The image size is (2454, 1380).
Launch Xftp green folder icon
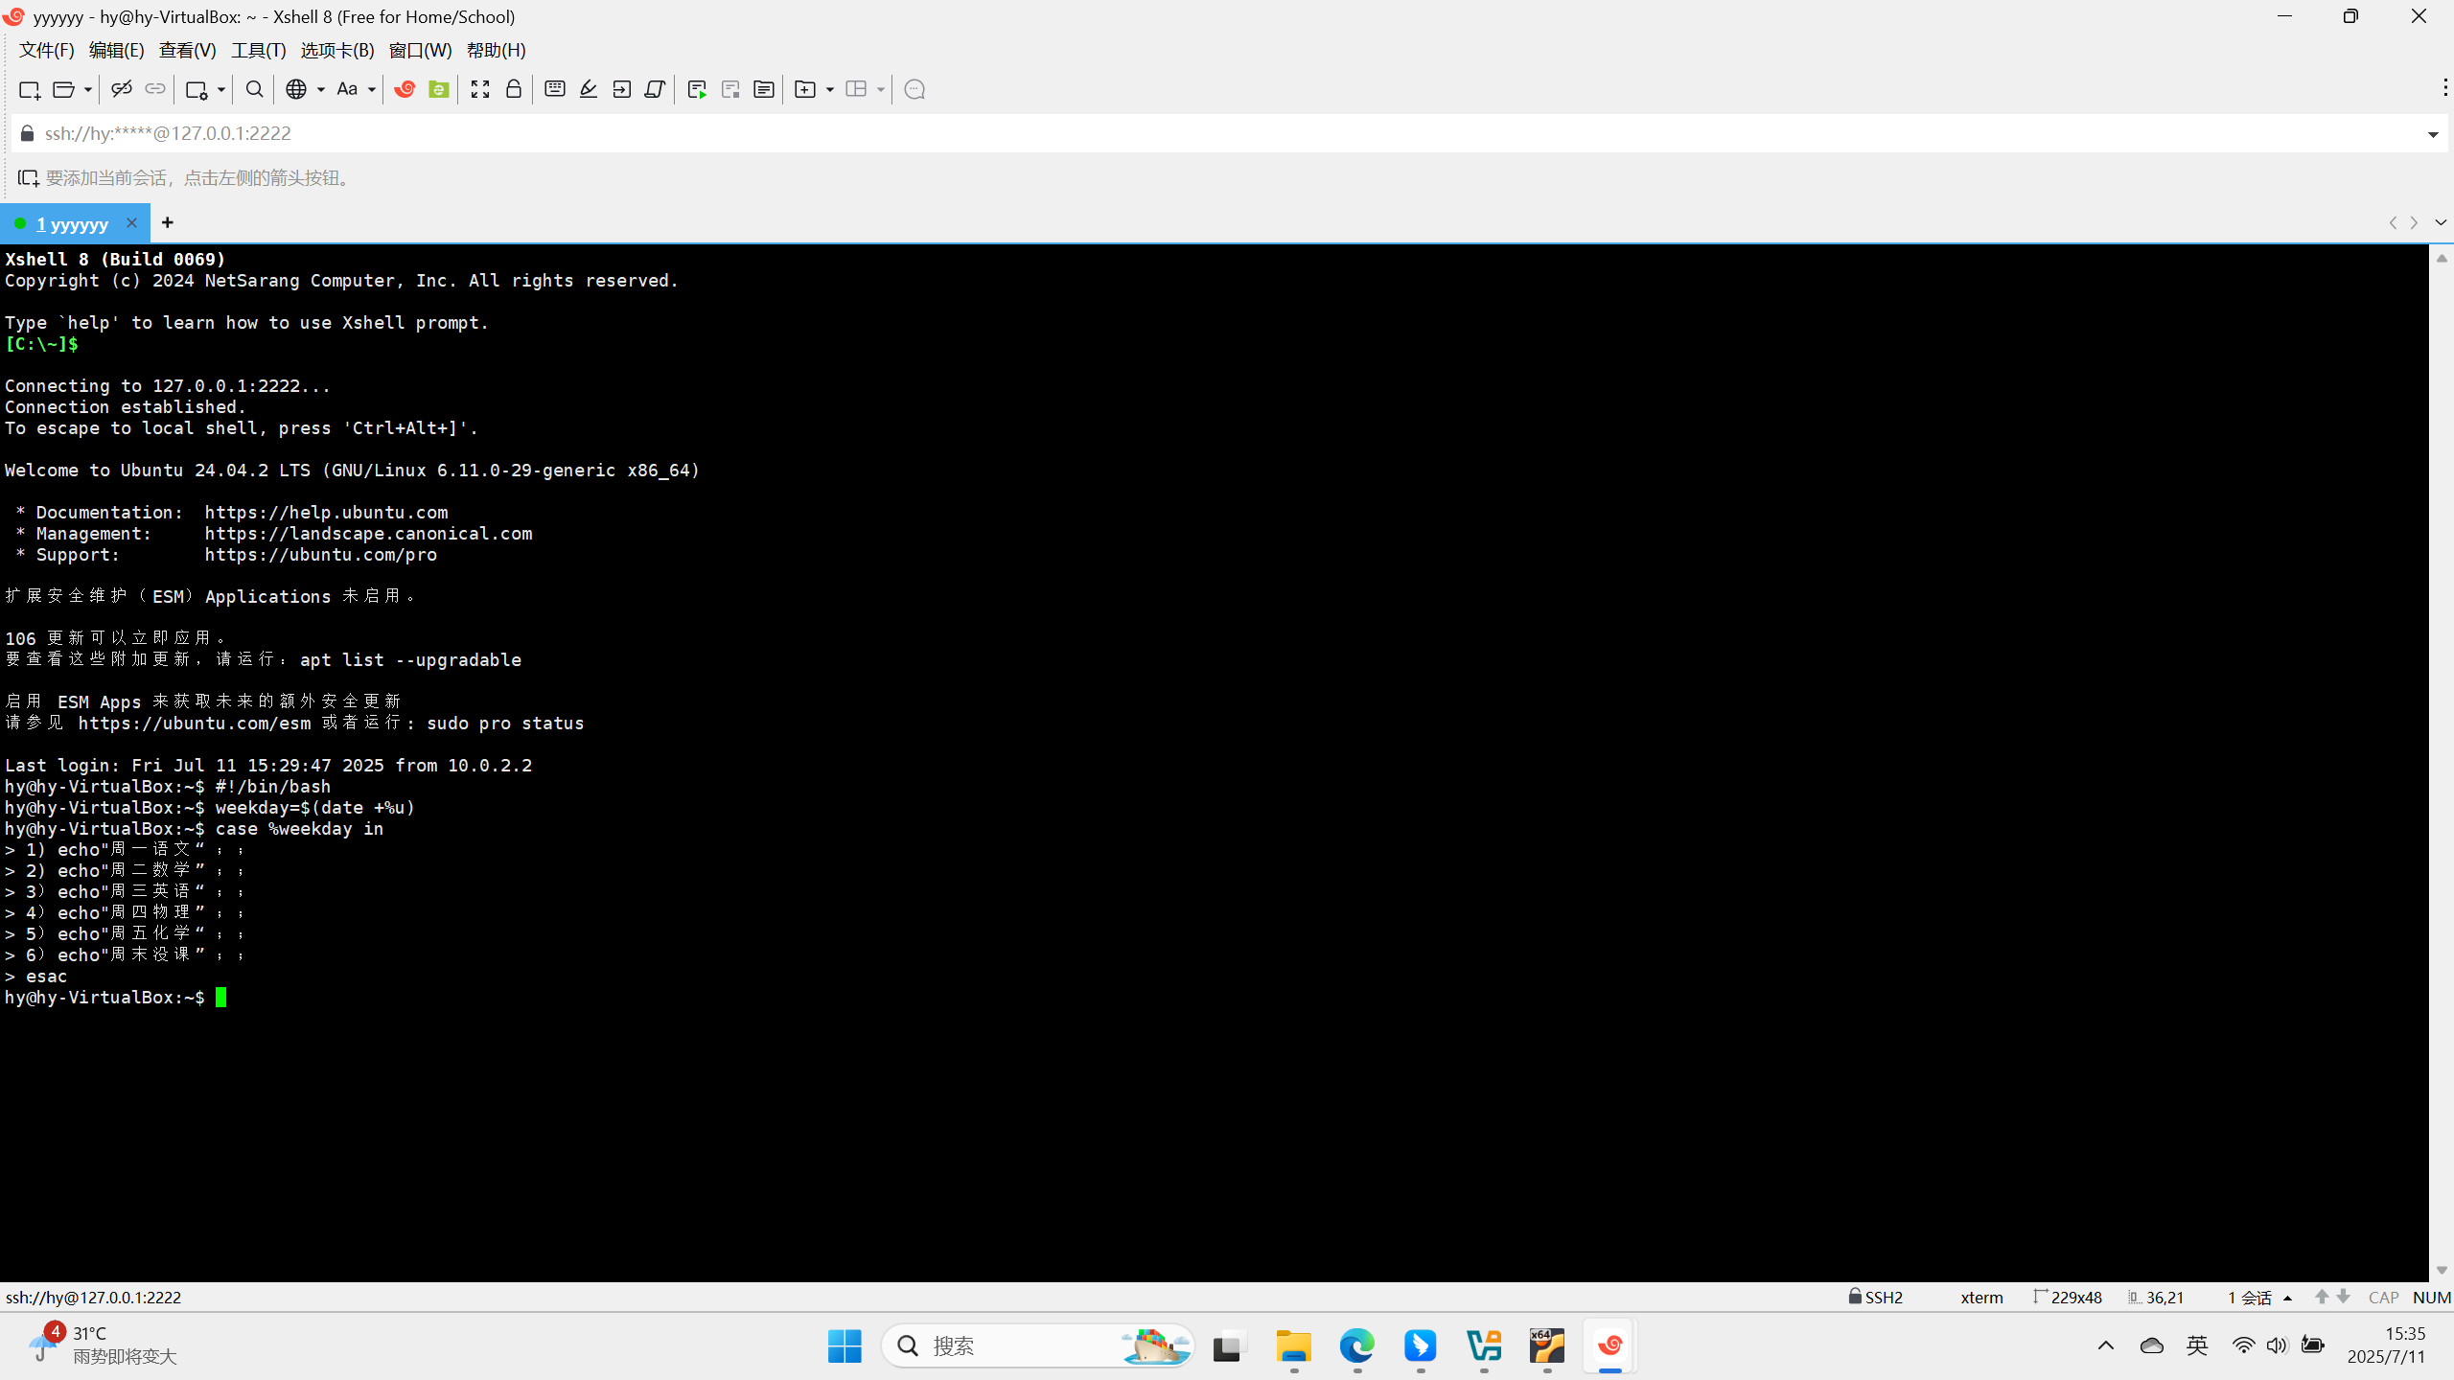click(439, 89)
